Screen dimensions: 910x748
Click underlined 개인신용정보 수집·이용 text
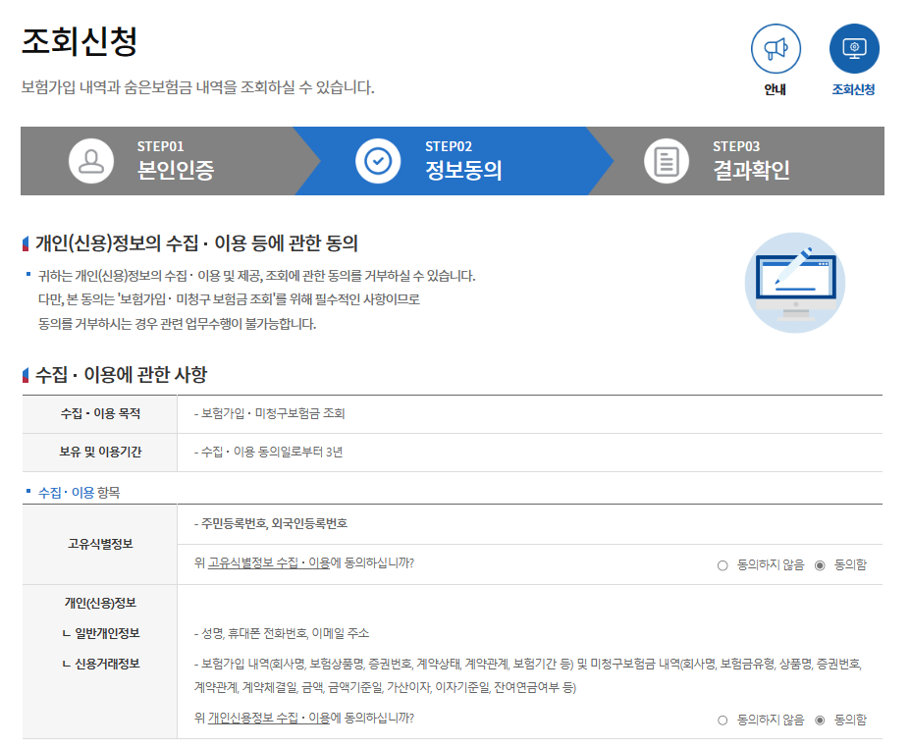[269, 718]
